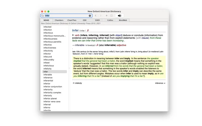Open the 'clause' grammar link
The image size is (202, 126).
145,38
